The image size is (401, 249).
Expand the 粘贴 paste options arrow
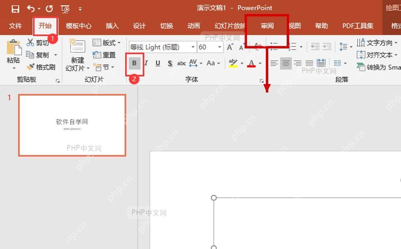(14, 68)
